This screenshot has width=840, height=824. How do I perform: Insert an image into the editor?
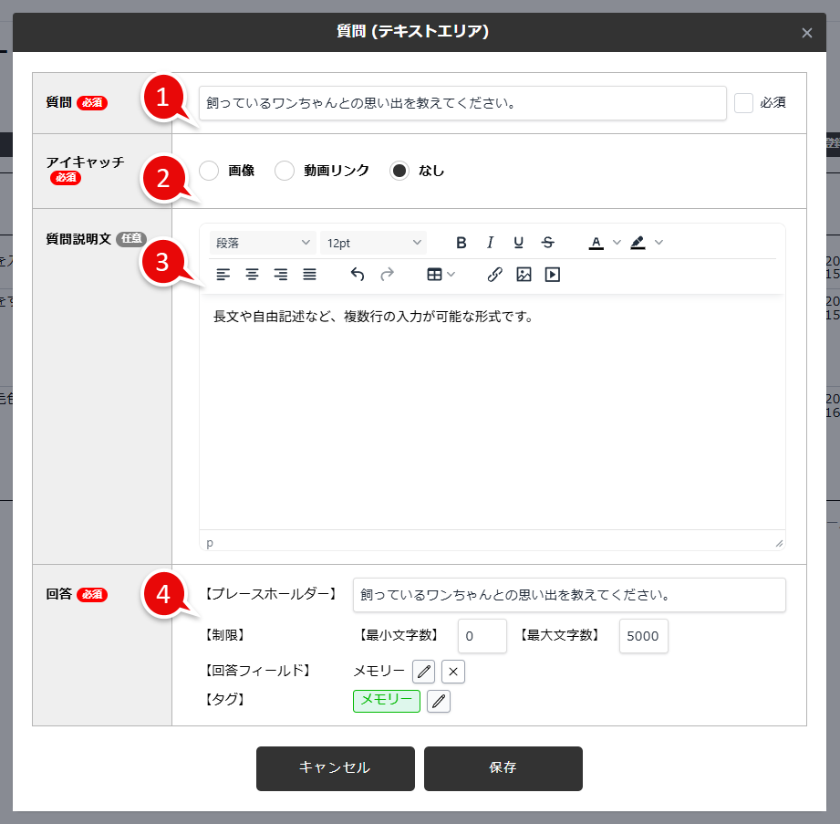click(524, 274)
